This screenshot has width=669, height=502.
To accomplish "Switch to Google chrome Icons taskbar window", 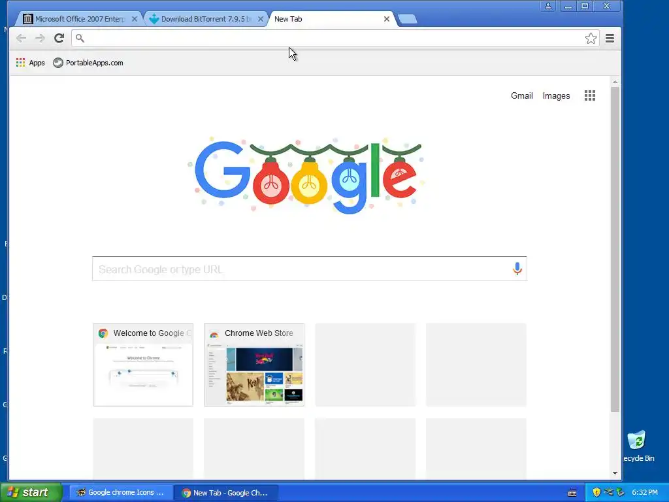I will tap(120, 492).
